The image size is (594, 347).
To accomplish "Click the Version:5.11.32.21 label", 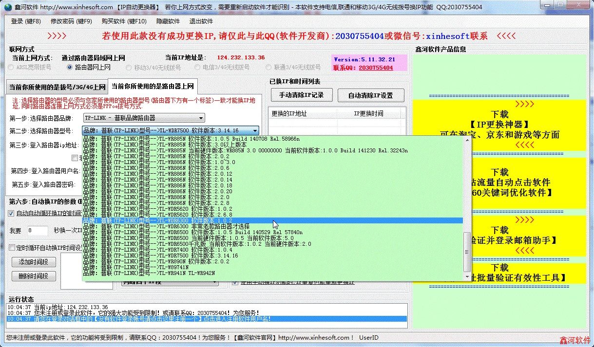I will coord(364,59).
